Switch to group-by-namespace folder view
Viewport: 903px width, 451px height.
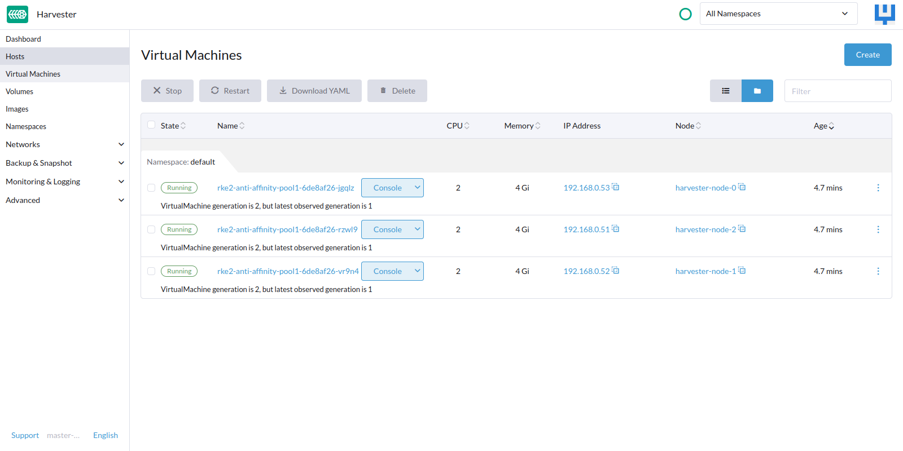pyautogui.click(x=757, y=91)
